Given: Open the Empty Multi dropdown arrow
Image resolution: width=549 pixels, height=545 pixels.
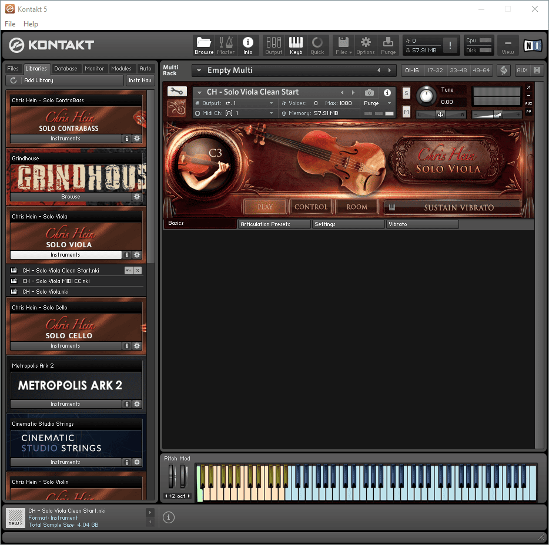Looking at the screenshot, I should (199, 70).
